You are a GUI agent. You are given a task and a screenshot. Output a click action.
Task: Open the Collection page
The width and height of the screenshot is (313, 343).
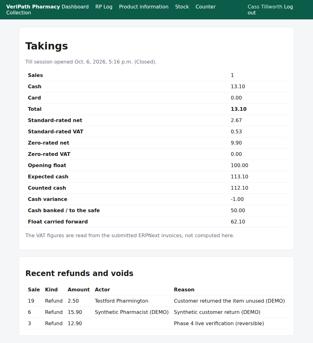[x=18, y=13]
